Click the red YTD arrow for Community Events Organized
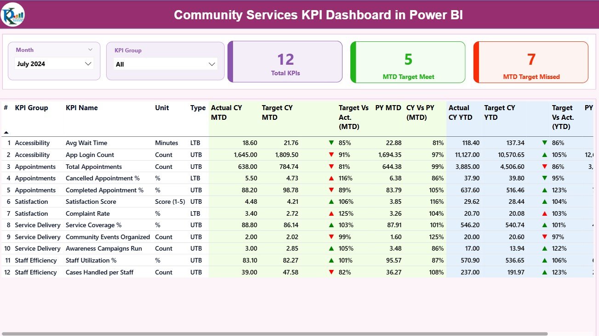599x336 pixels. pyautogui.click(x=545, y=237)
